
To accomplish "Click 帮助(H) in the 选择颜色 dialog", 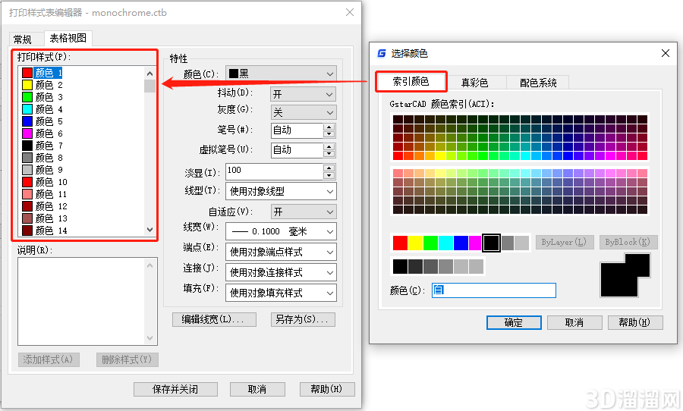I will pos(635,322).
